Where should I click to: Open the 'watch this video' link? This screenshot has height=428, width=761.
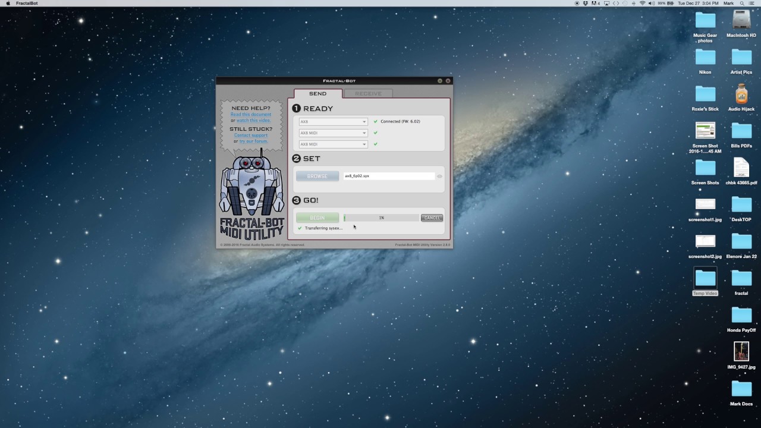click(x=254, y=120)
